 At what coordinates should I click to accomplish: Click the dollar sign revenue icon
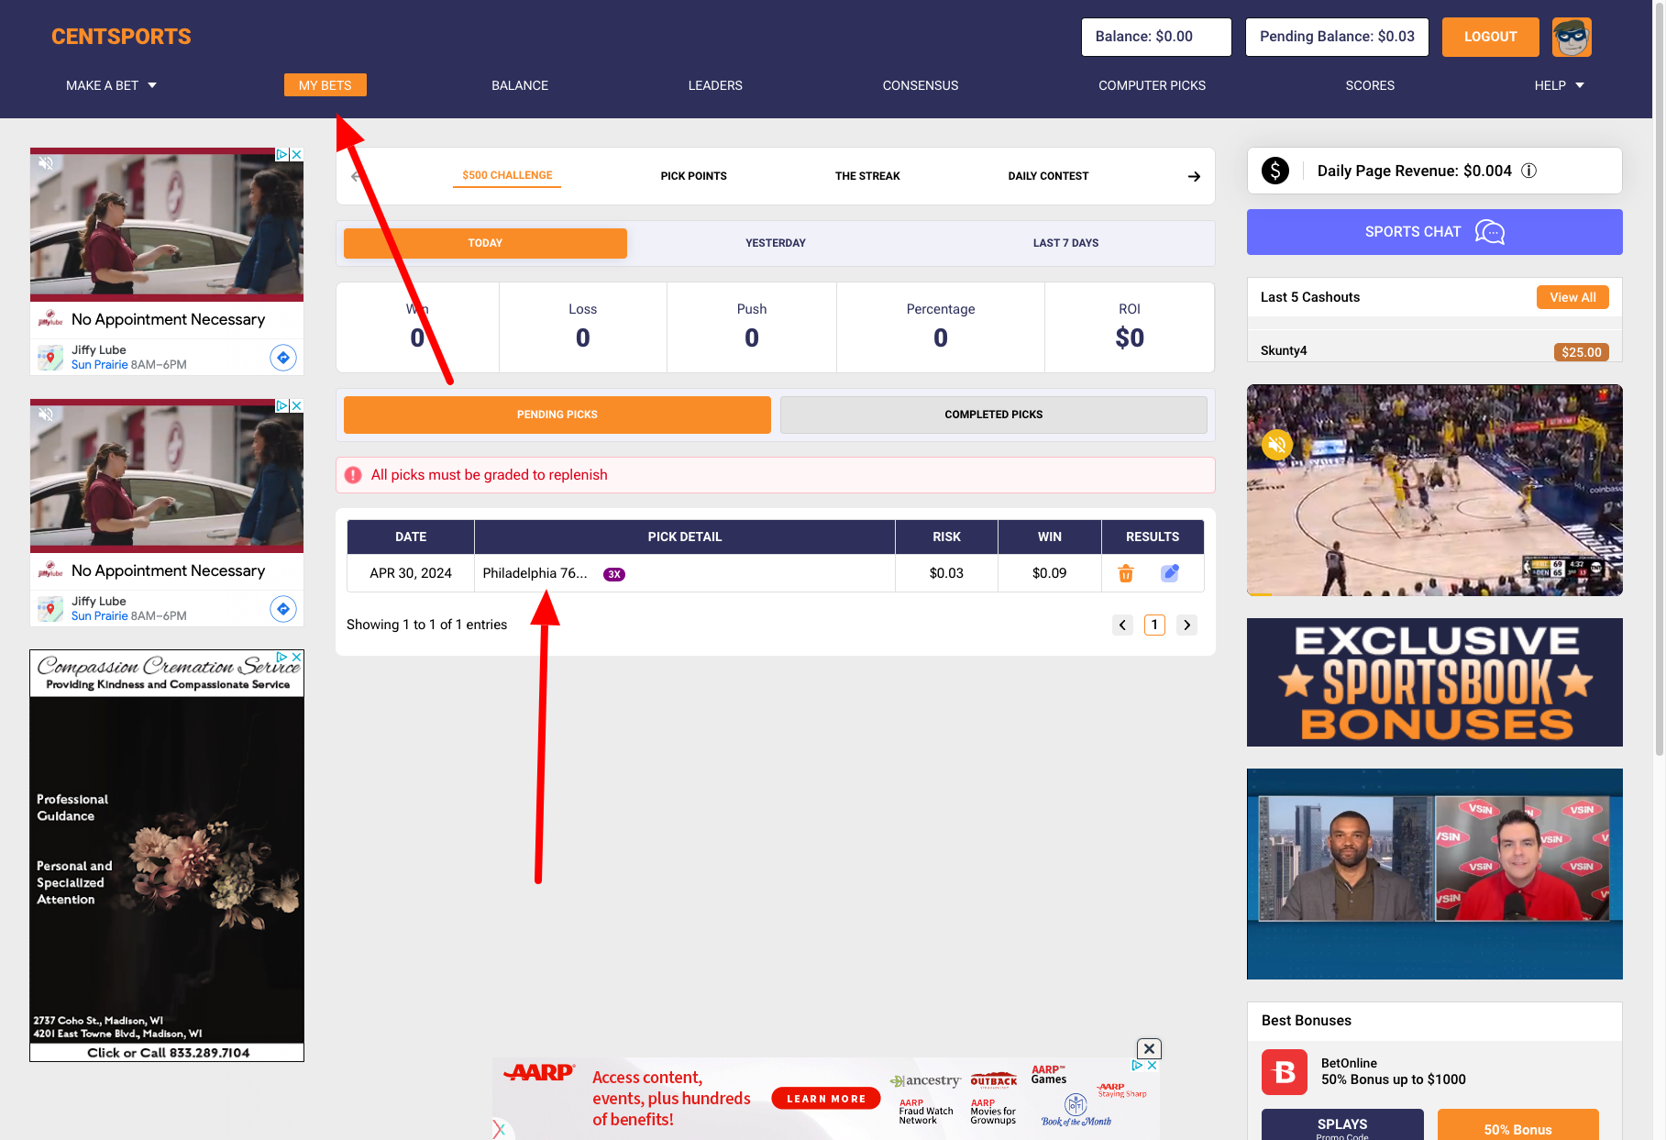(x=1275, y=171)
